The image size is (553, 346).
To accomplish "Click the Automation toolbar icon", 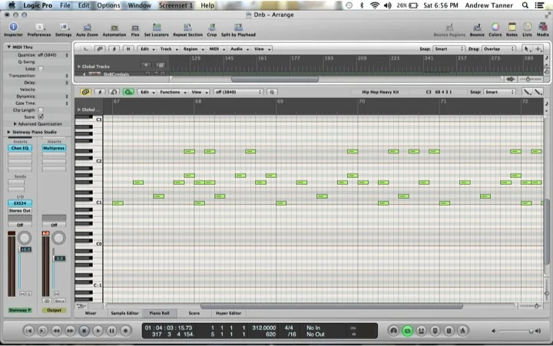I will pyautogui.click(x=114, y=30).
